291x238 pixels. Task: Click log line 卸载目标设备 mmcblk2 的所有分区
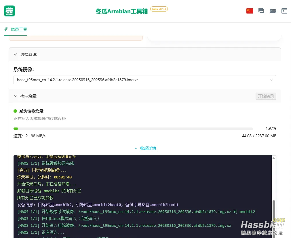pos(49,191)
